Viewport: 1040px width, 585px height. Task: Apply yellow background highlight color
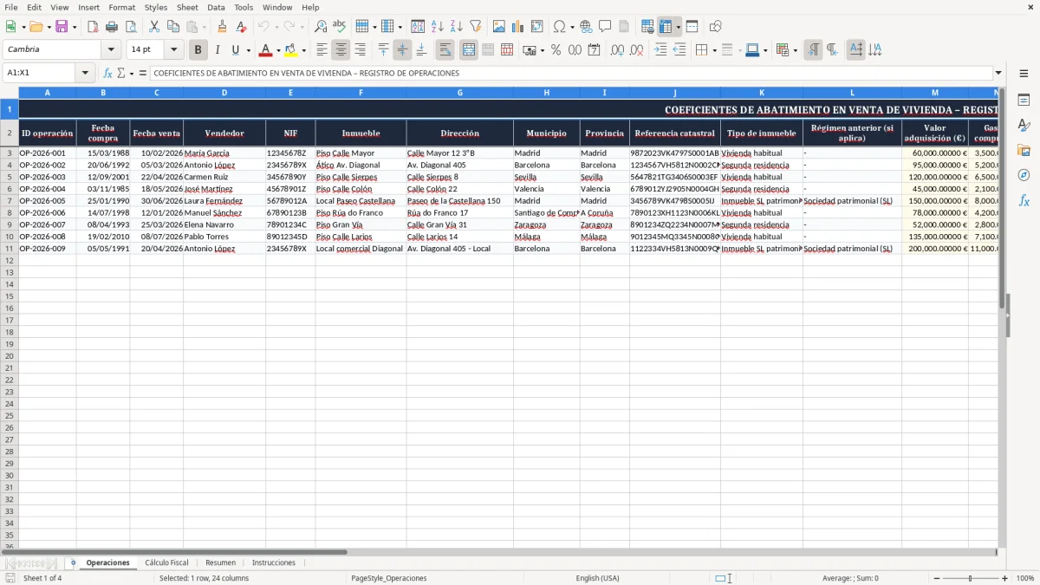pos(291,50)
